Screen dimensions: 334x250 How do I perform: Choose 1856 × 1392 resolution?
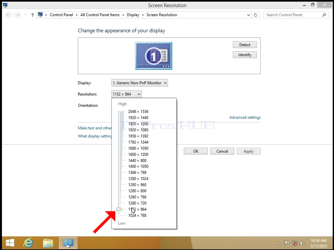coord(138,136)
